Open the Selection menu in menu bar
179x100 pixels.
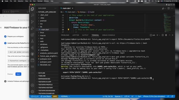[20, 1]
